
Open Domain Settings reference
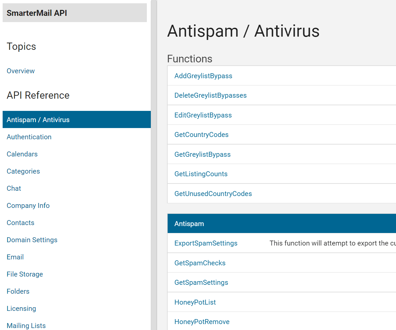click(32, 240)
